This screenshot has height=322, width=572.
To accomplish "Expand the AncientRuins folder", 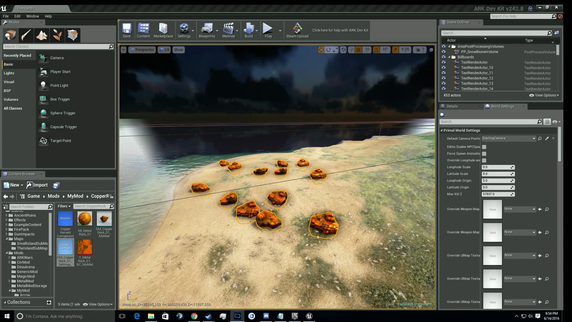I will click(7, 215).
